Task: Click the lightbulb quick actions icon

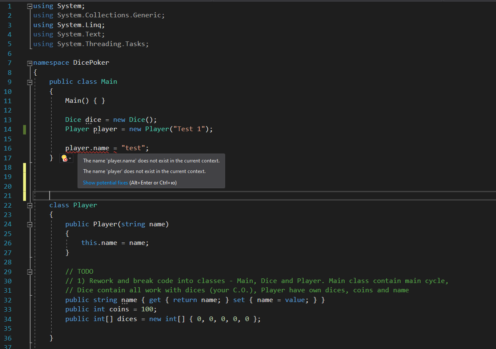Action: pyautogui.click(x=64, y=158)
